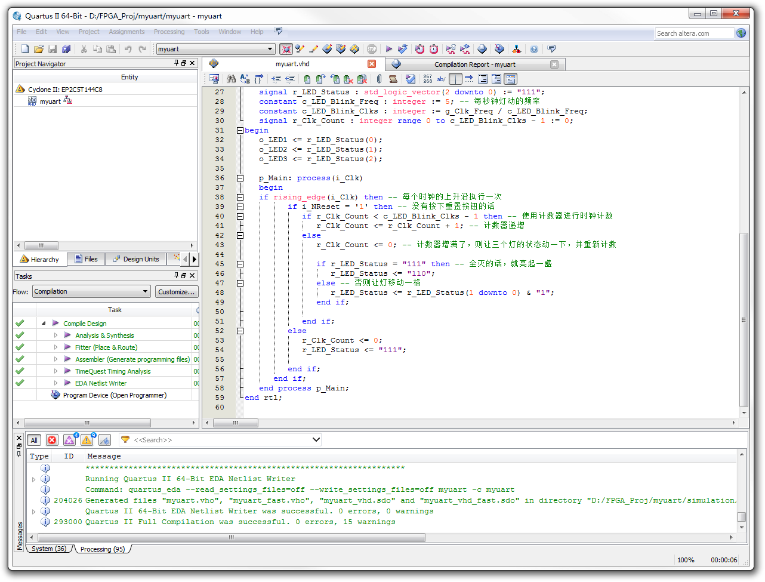
Task: Open the File menu
Action: (21, 32)
